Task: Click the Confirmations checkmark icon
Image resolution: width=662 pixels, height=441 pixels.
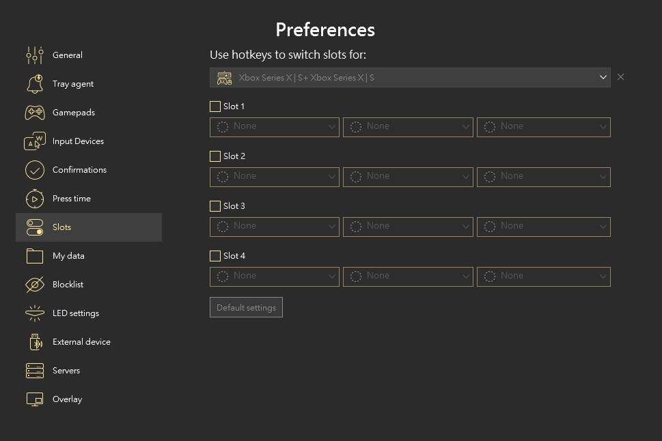Action: click(34, 170)
